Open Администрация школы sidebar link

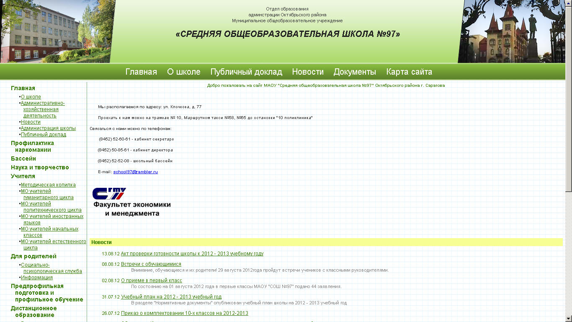coord(48,128)
